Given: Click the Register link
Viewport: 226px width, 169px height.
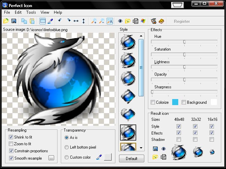Looking at the screenshot, I should [182, 21].
